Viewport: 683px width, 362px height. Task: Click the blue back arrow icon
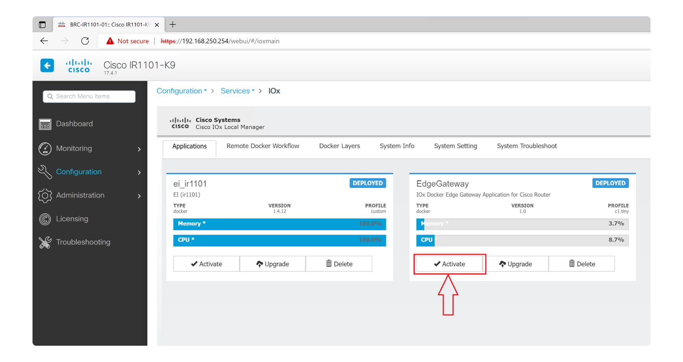tap(47, 65)
